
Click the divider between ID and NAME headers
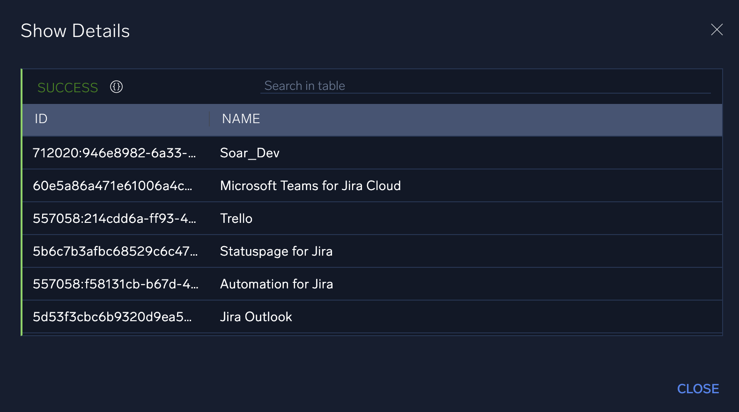click(x=209, y=119)
